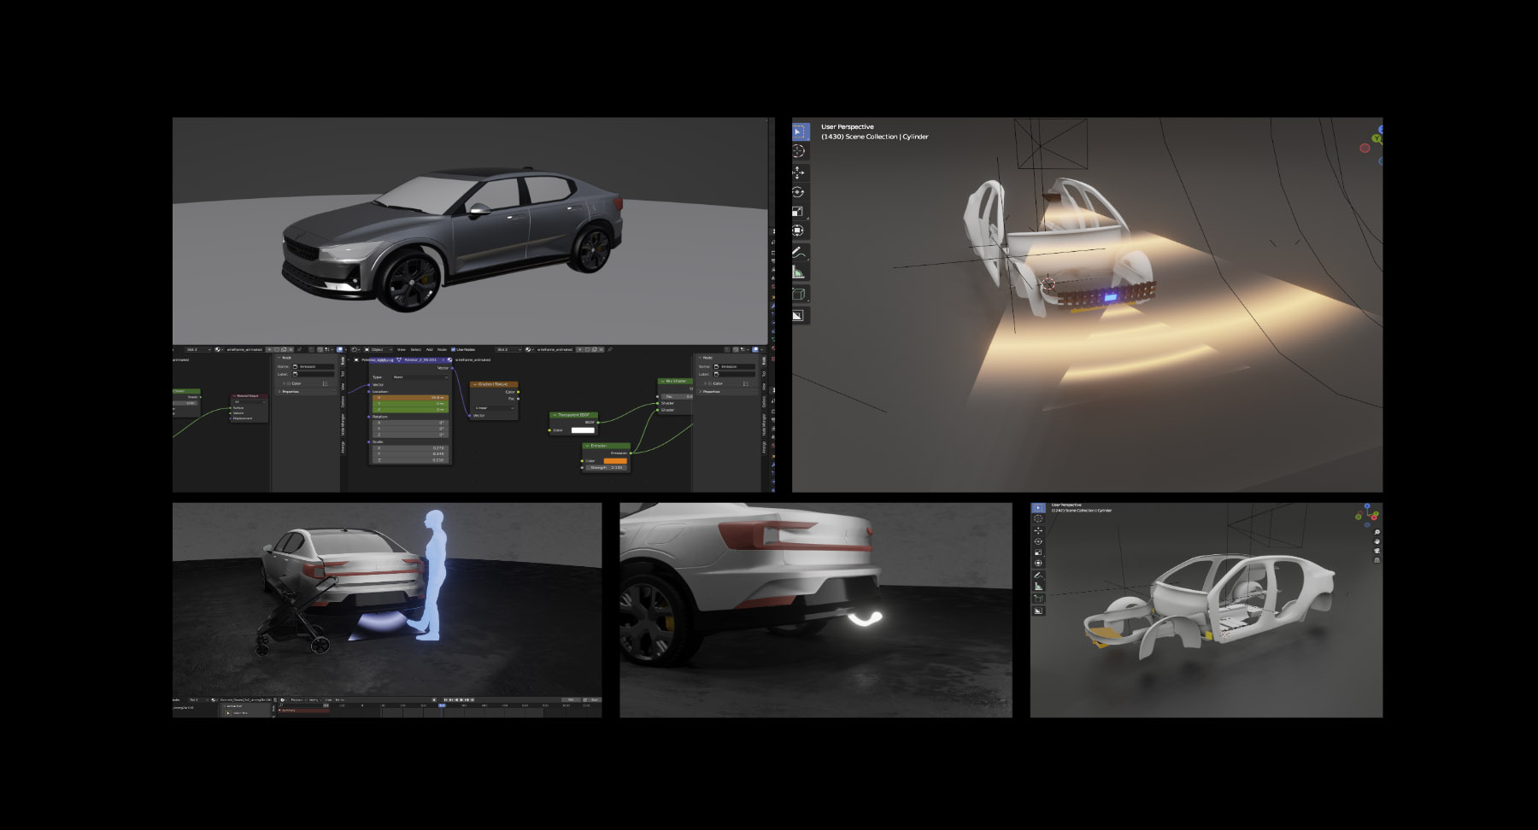Select the Annotate tool in bottom-right viewport
This screenshot has height=830, width=1538.
coord(1038,576)
